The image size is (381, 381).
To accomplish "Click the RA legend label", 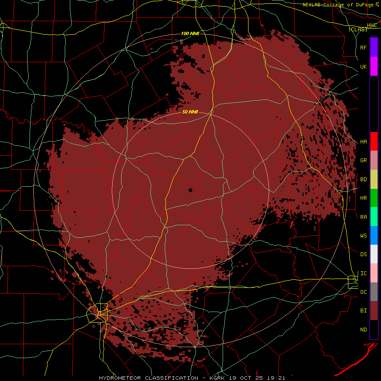I will pyautogui.click(x=363, y=217).
